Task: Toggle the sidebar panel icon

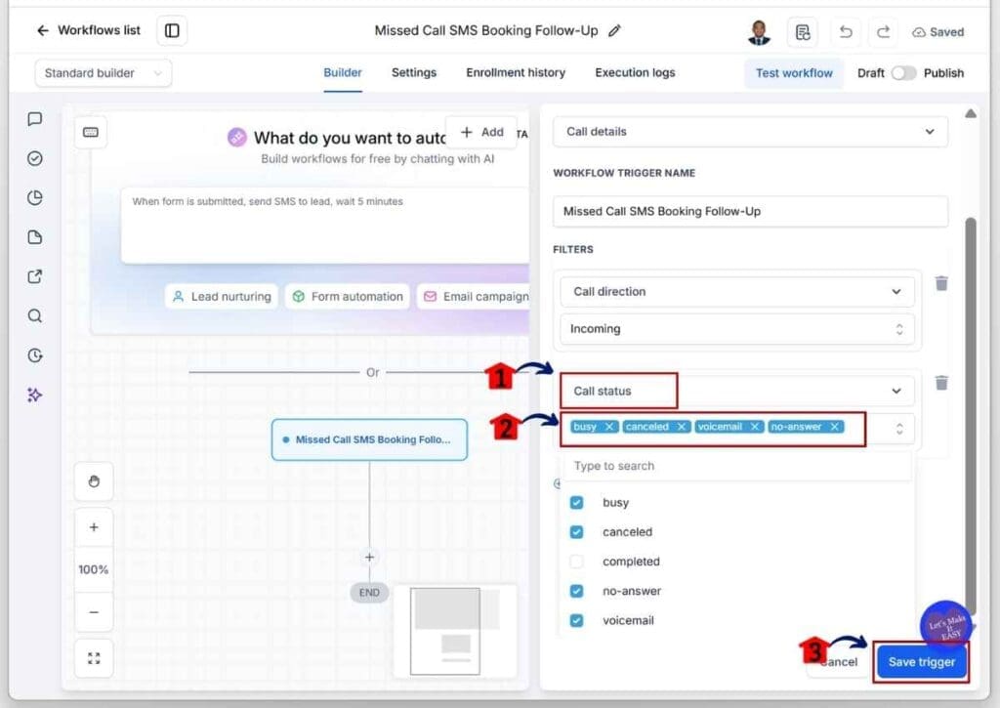Action: pyautogui.click(x=172, y=30)
